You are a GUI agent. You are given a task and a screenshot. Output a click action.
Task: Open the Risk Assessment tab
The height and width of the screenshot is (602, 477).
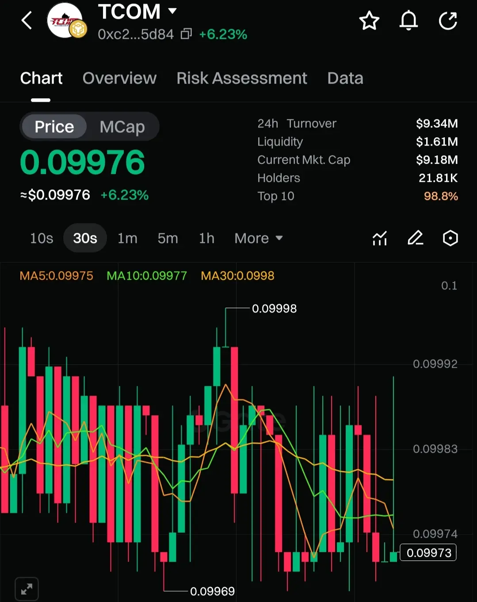[x=242, y=78]
